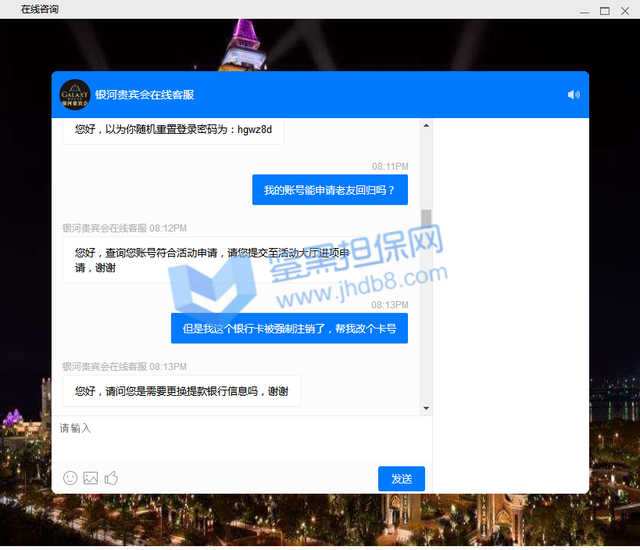Click the 我的账号能申请老友回归吗 message bubble
The width and height of the screenshot is (640, 550).
[x=330, y=190]
